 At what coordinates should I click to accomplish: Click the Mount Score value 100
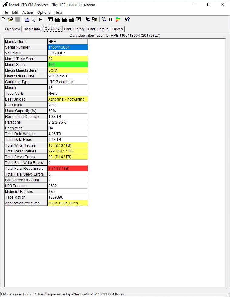[68, 65]
